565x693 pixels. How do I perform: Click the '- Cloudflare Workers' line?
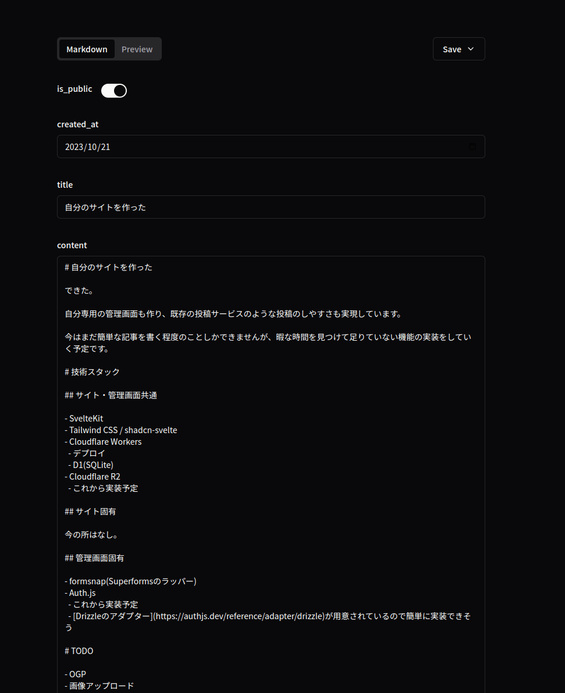103,441
